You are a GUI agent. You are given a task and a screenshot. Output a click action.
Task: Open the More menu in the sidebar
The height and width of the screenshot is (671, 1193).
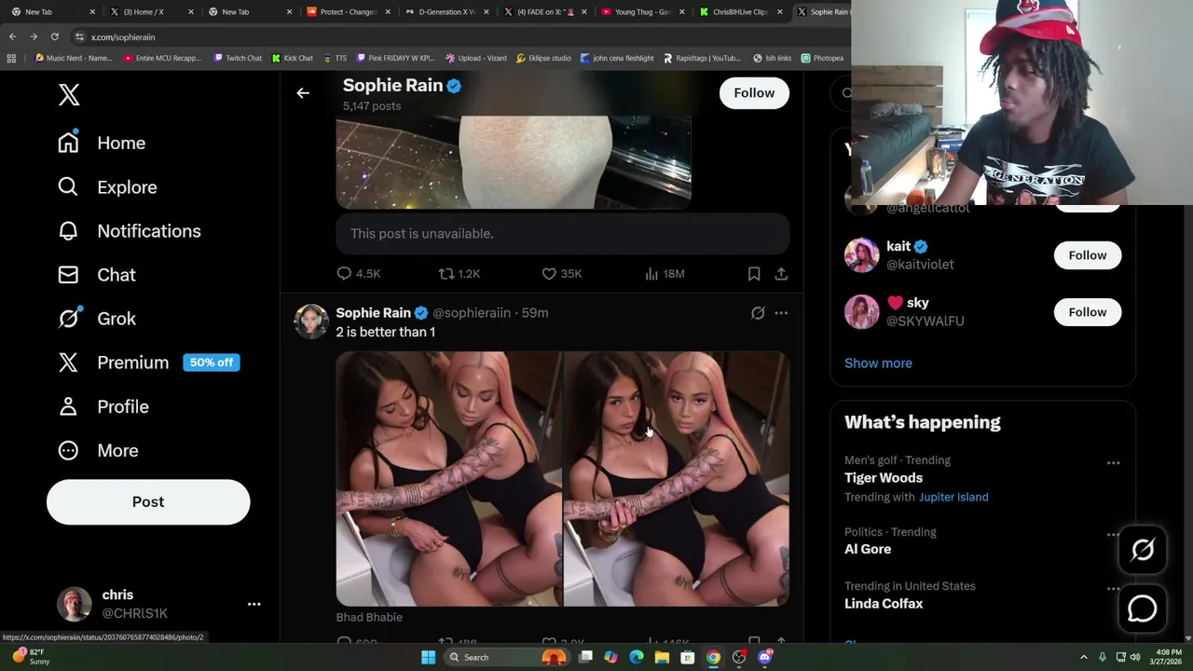click(x=98, y=450)
